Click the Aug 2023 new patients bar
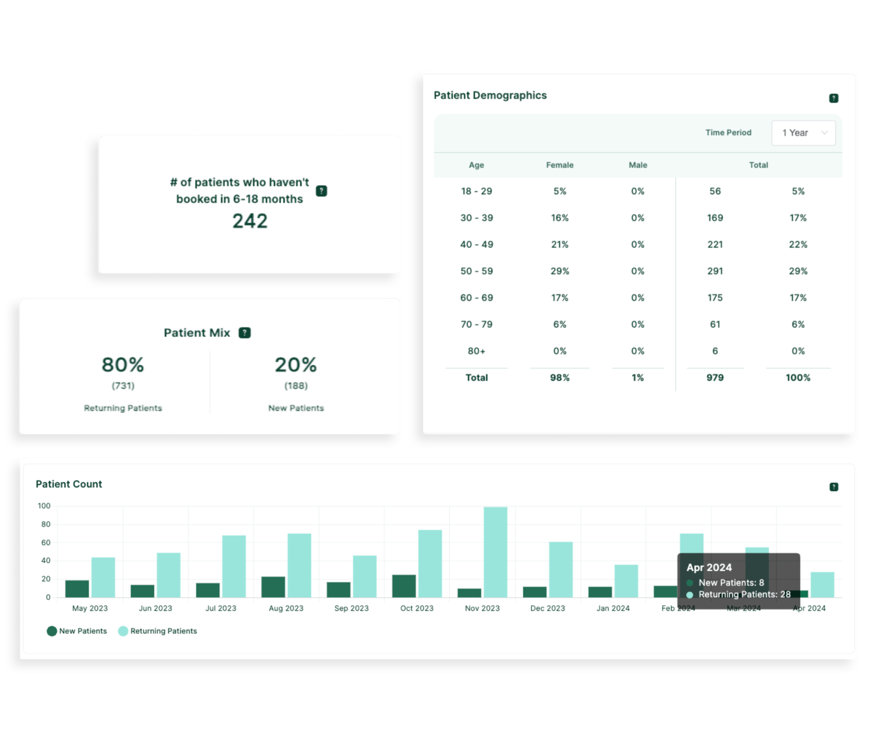Screen dimensions: 876x731 [273, 587]
